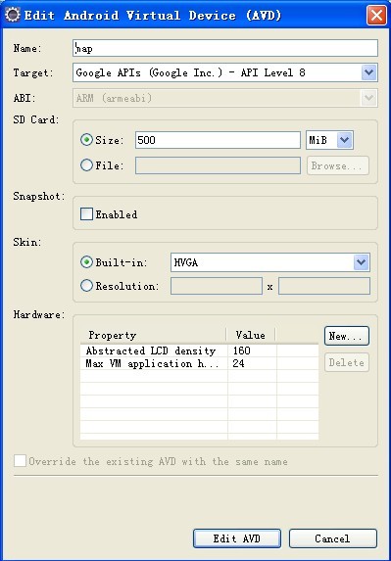
Task: Click the Name field containing map
Action: click(225, 48)
